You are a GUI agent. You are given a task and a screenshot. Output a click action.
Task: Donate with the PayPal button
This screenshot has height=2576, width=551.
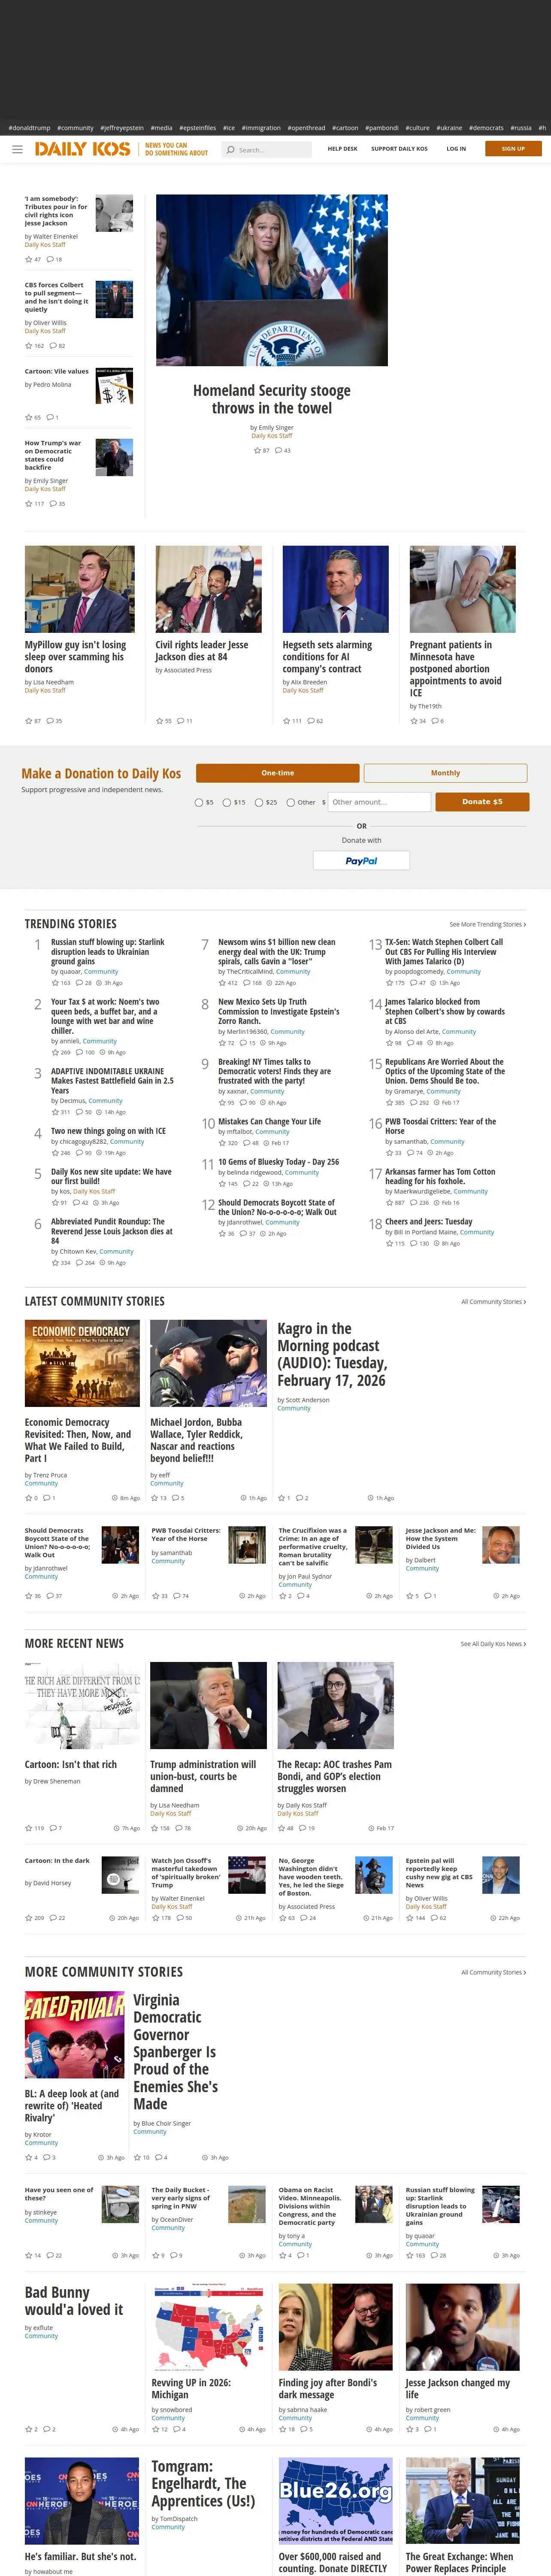361,861
